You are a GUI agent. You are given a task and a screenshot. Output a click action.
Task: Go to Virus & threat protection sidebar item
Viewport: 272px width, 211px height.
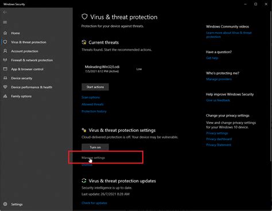coord(29,42)
